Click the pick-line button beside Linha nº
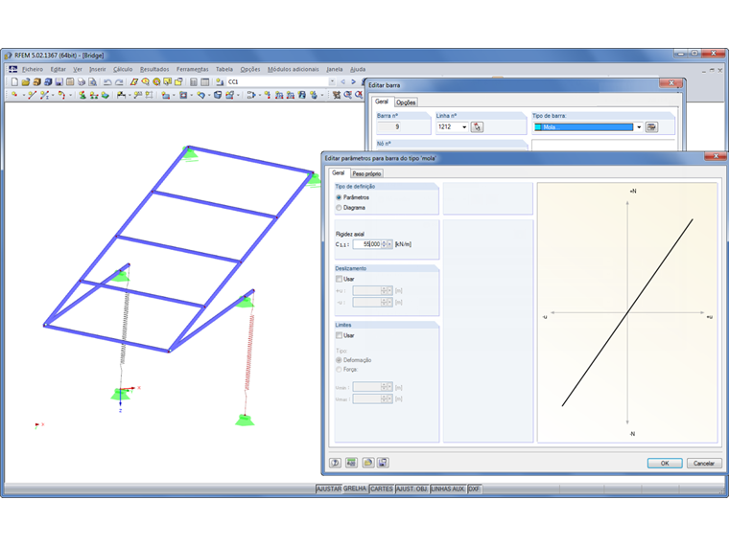Viewport: 729px width, 546px height. click(x=477, y=126)
